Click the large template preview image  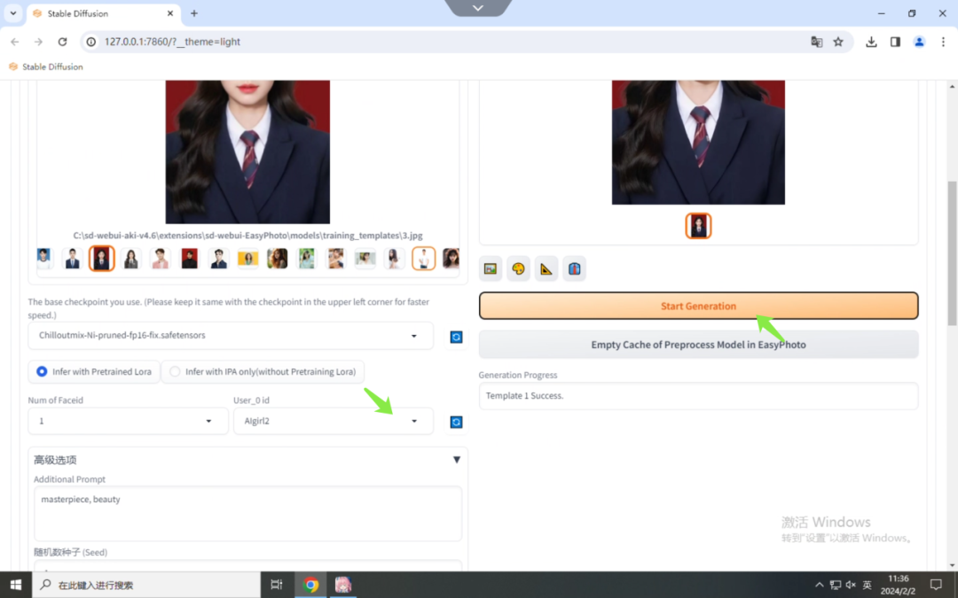pos(247,152)
